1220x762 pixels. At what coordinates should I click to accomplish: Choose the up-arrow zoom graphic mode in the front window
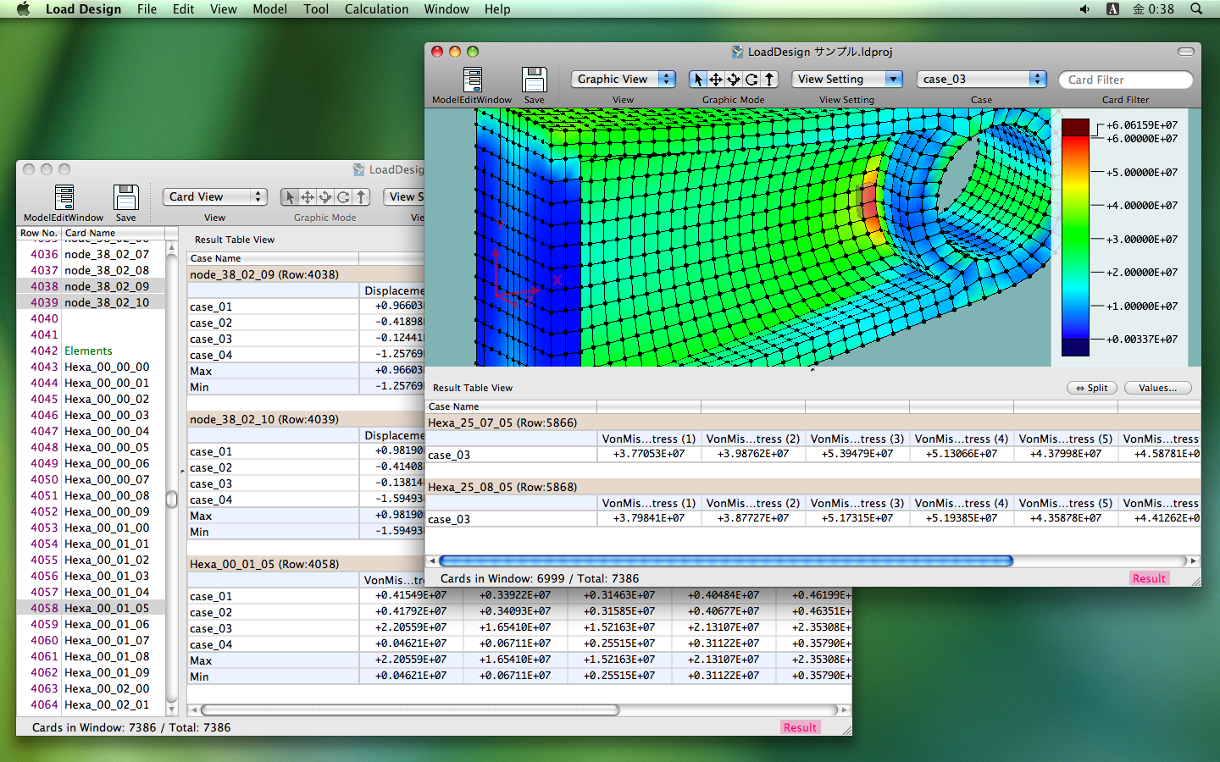[769, 79]
